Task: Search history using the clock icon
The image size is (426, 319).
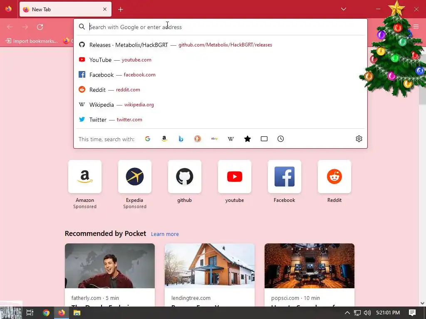Action: 281,139
